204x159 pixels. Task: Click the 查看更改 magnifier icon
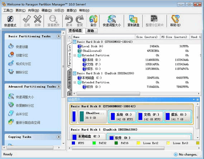[x=53, y=19]
